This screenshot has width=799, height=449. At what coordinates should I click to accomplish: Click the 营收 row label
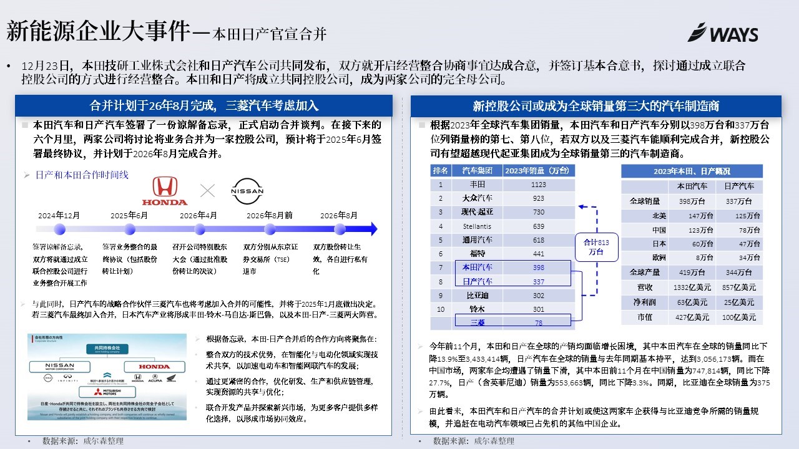pos(644,287)
